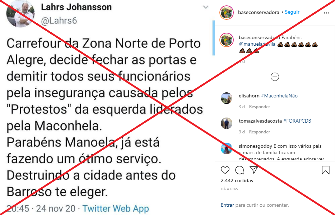The height and width of the screenshot is (215, 335).
Task: Open elisahorn commenter avatar
Action: (x=227, y=98)
